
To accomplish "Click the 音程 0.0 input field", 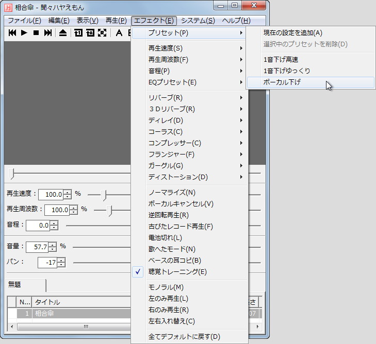I will pos(38,226).
